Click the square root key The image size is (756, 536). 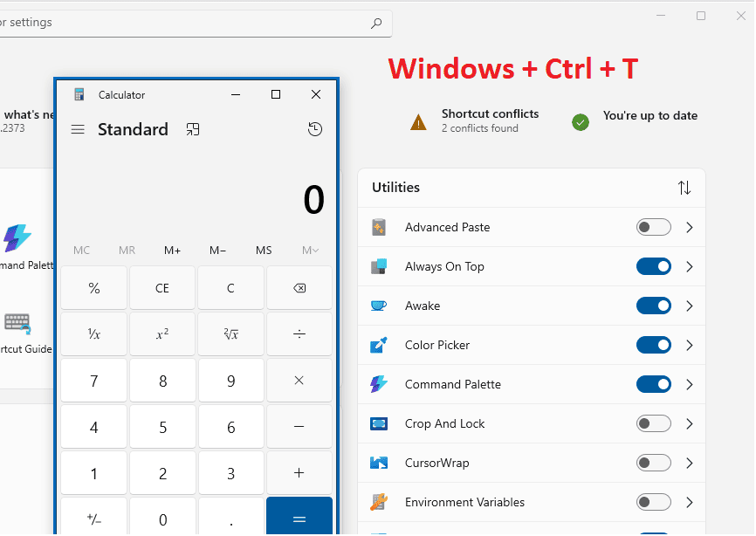(x=231, y=334)
